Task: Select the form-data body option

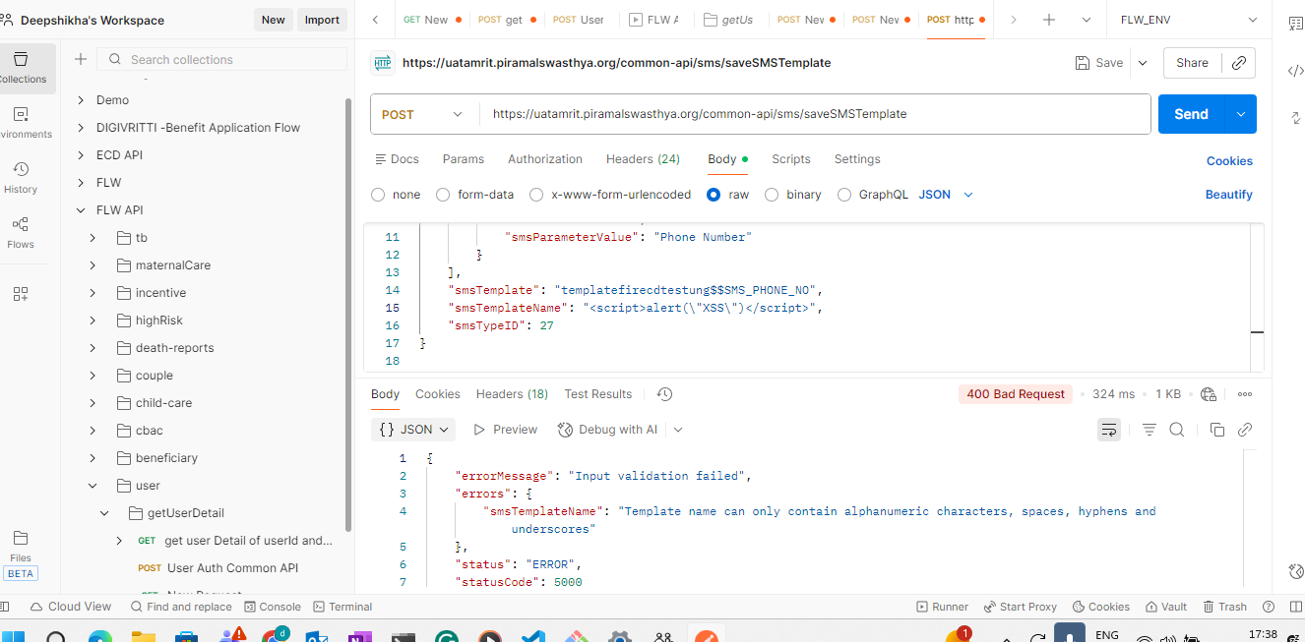Action: 443,195
